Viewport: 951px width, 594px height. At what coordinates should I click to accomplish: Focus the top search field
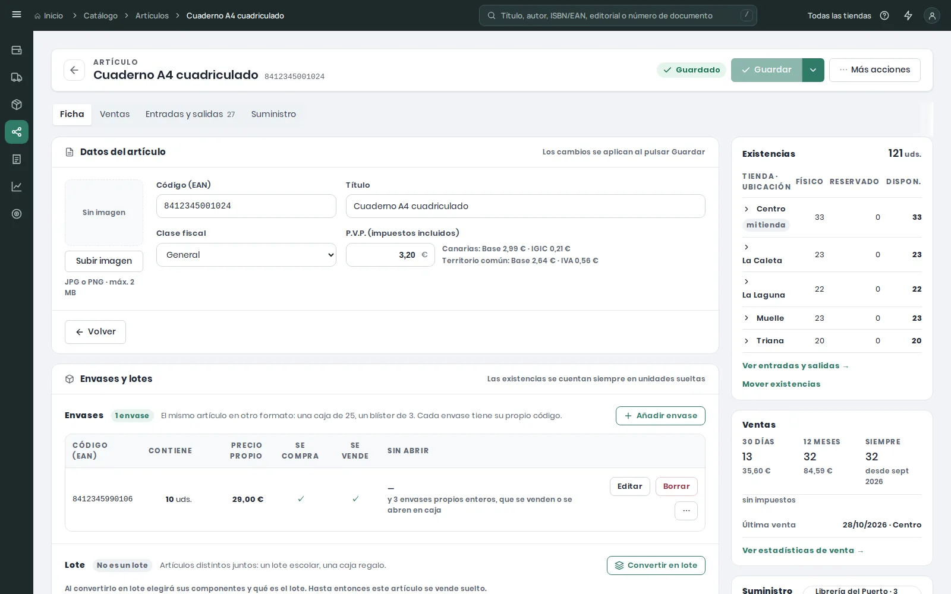618,15
